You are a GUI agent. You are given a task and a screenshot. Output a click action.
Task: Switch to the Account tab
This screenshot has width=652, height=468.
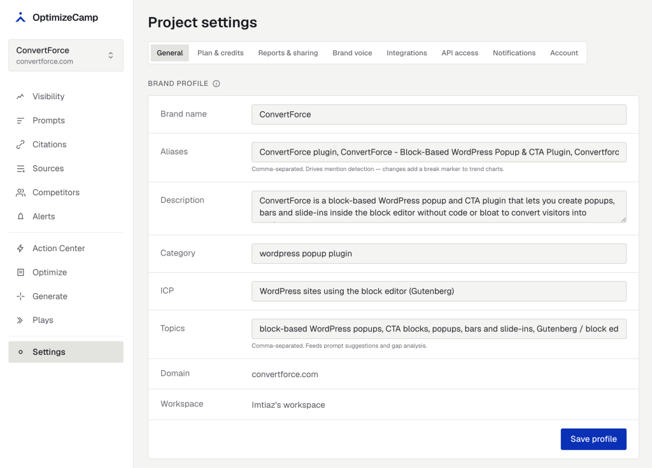(x=564, y=53)
